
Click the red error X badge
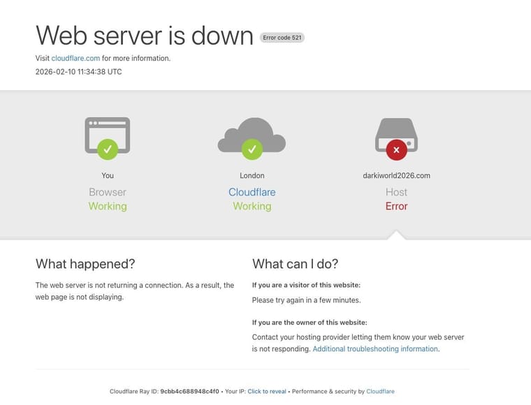pos(396,149)
